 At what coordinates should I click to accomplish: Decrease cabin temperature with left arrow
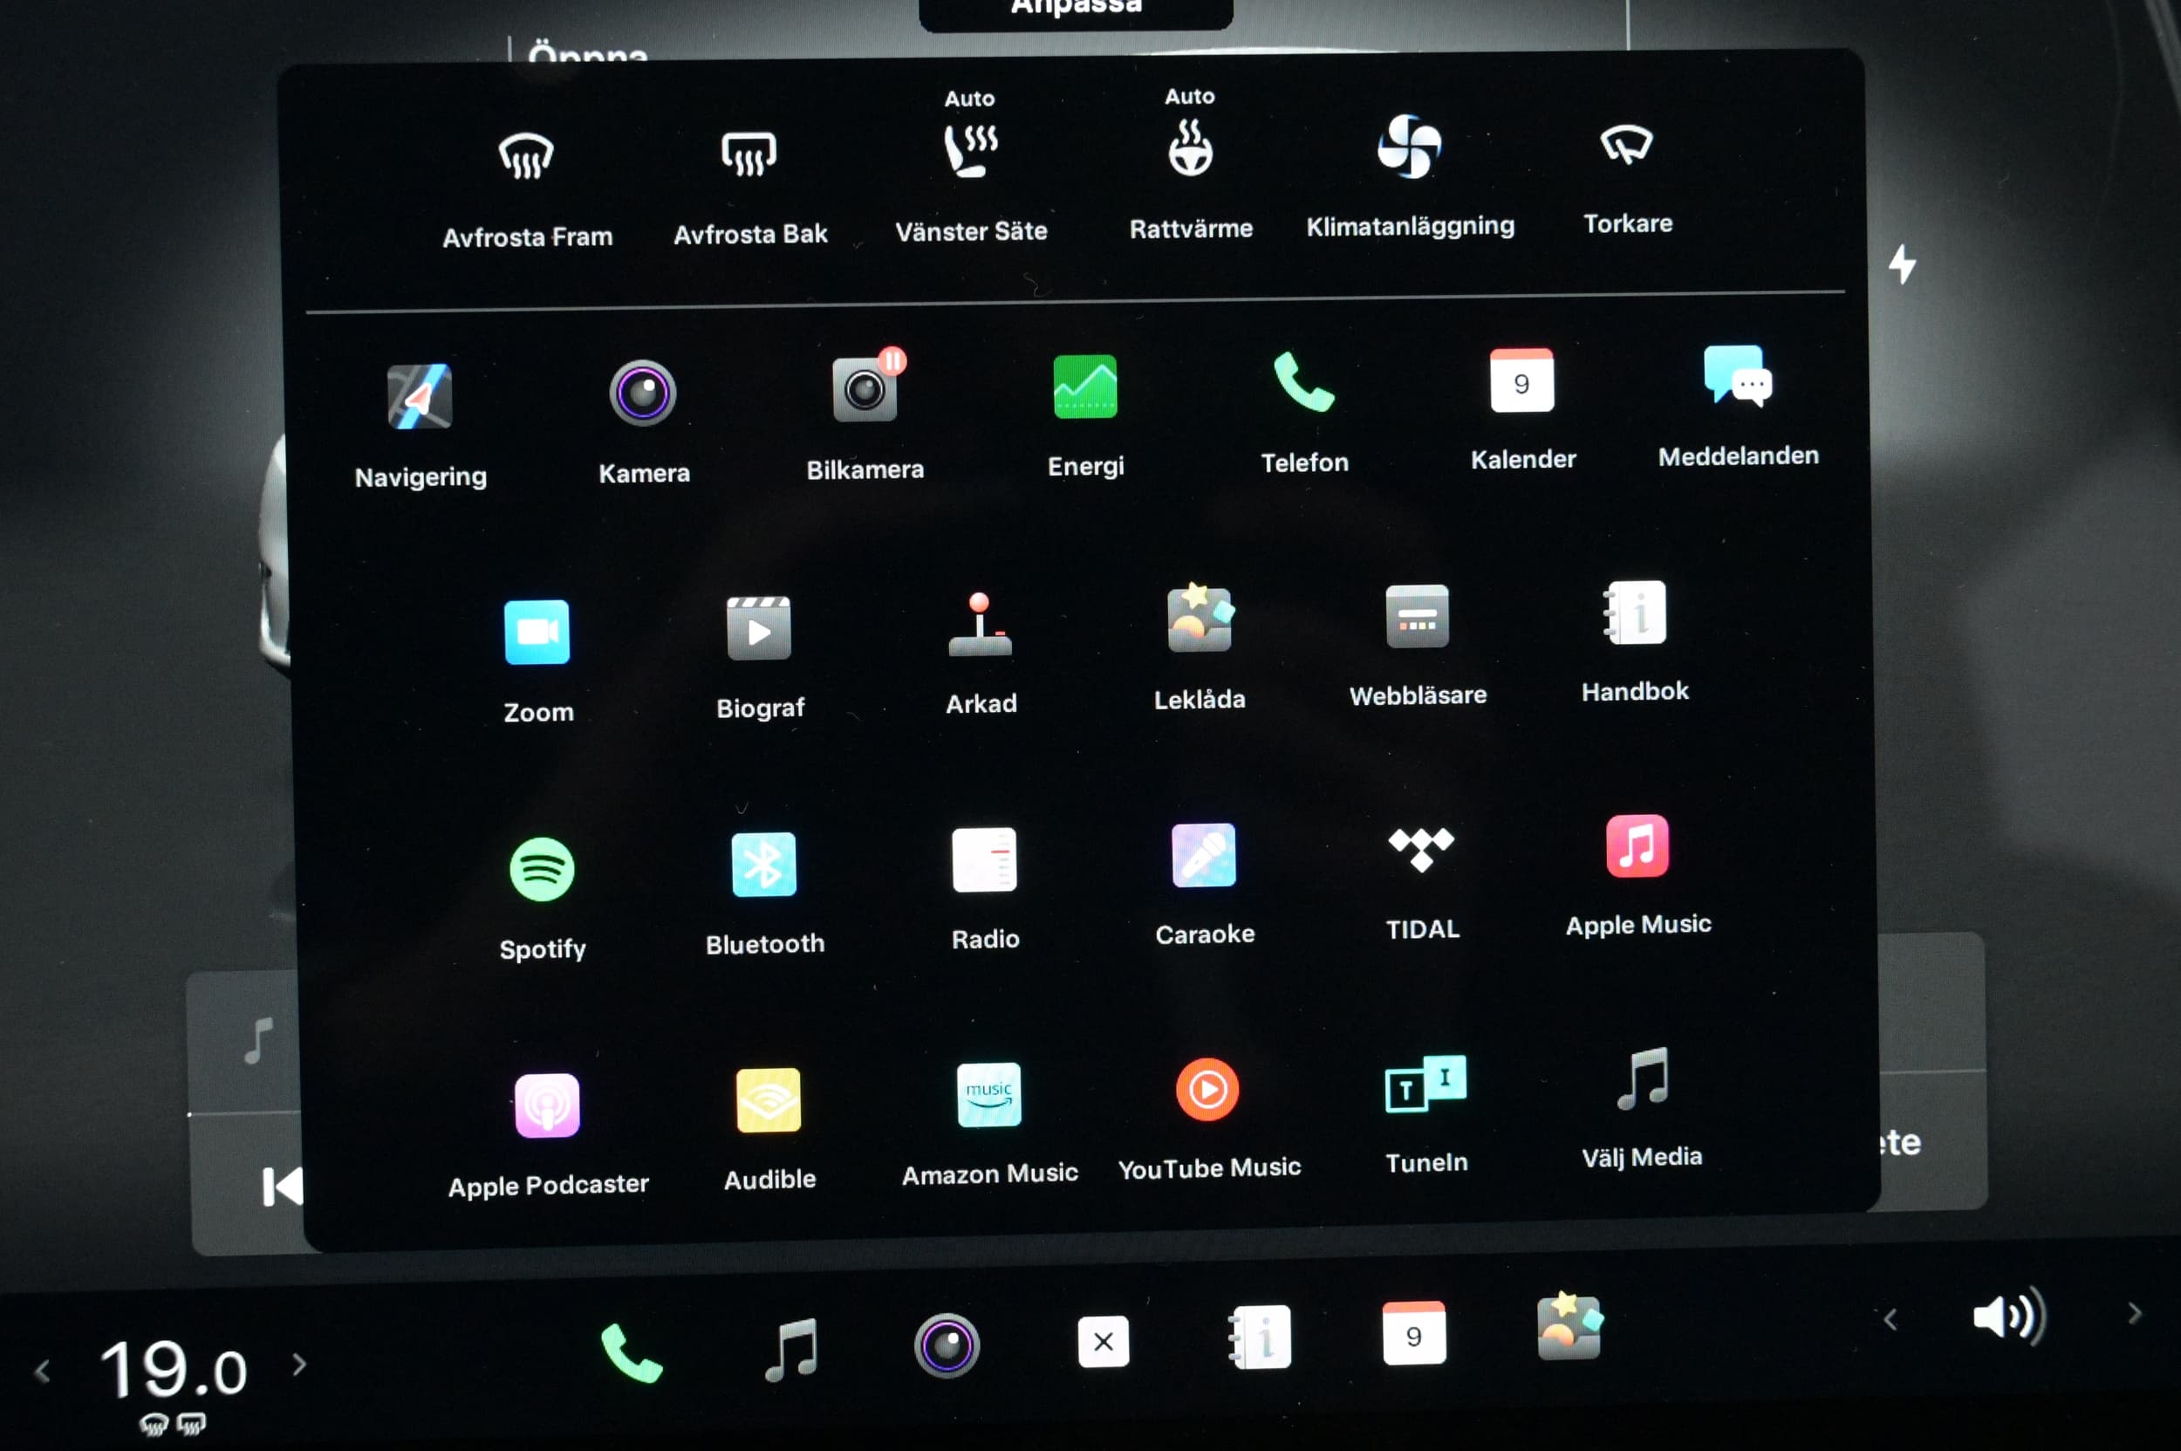pyautogui.click(x=41, y=1371)
